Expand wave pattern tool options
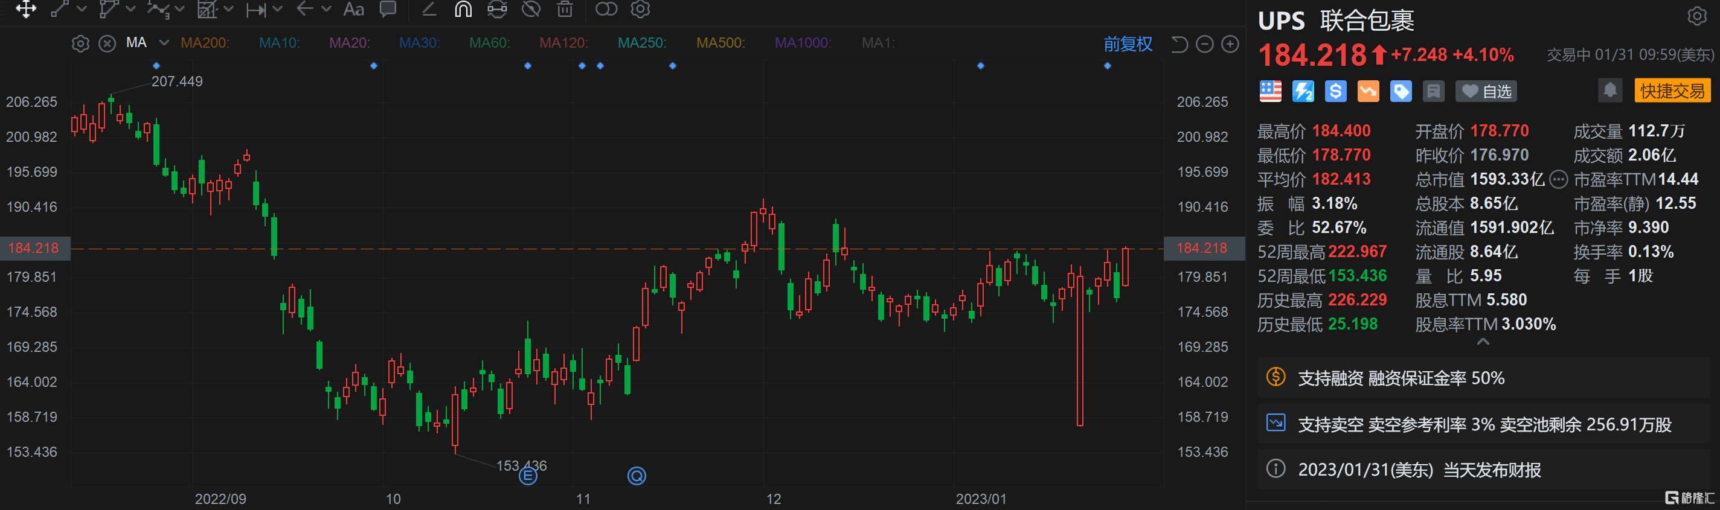The image size is (1720, 510). (x=179, y=9)
